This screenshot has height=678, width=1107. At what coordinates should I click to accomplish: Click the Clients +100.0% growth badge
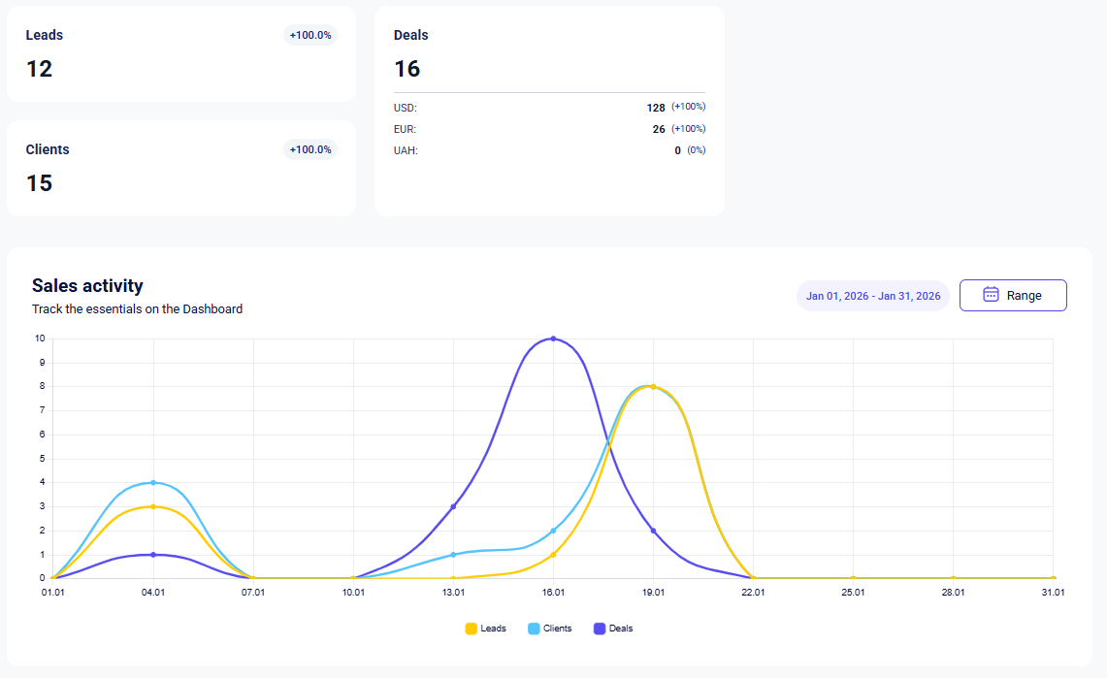[x=310, y=149]
